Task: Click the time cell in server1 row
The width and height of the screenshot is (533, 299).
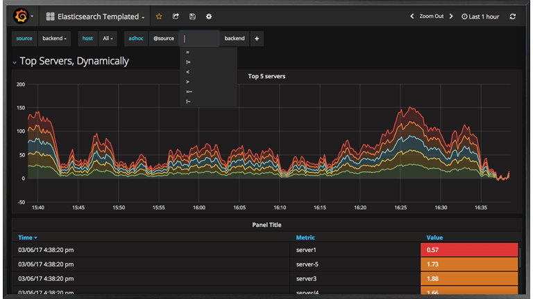Action: (151, 250)
